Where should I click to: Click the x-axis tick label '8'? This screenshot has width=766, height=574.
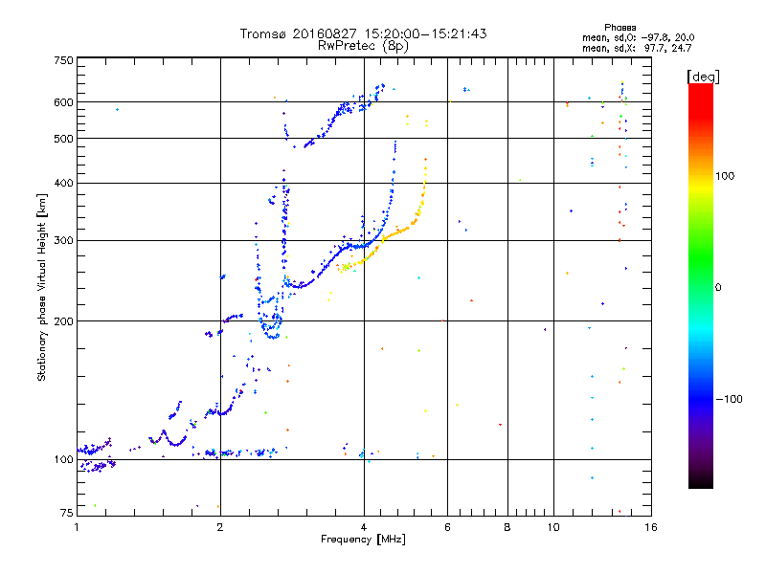[507, 527]
